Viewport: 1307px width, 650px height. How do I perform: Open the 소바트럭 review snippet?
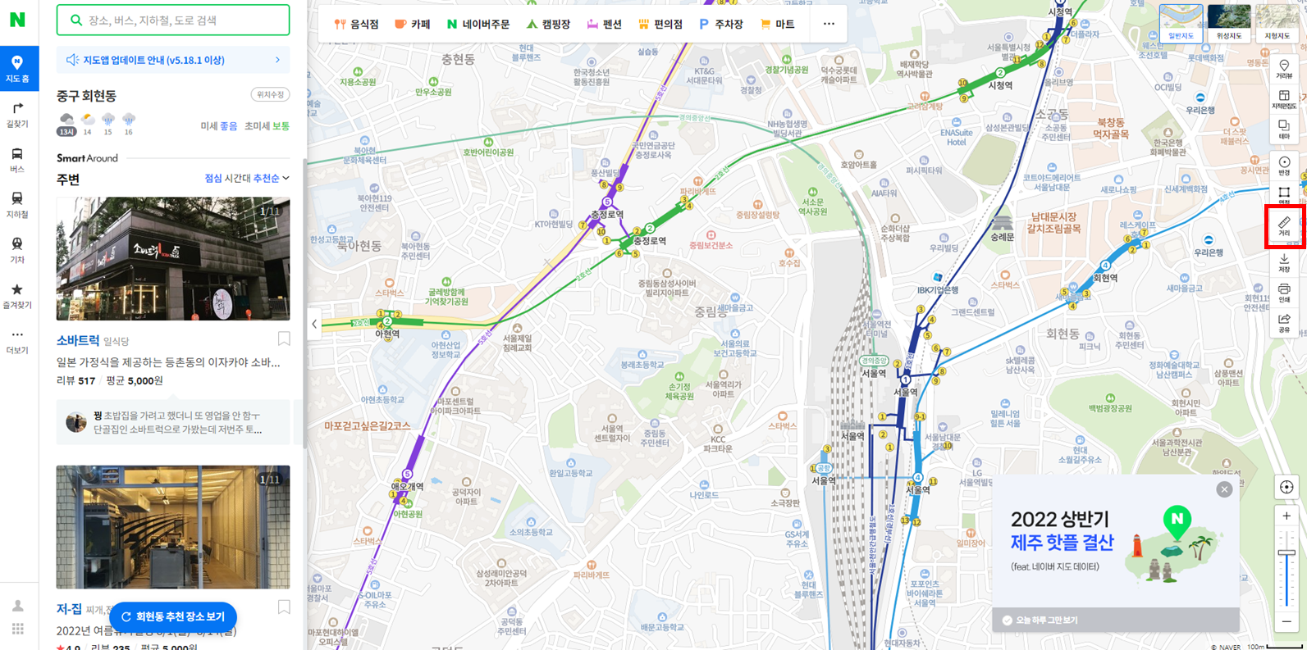(173, 422)
